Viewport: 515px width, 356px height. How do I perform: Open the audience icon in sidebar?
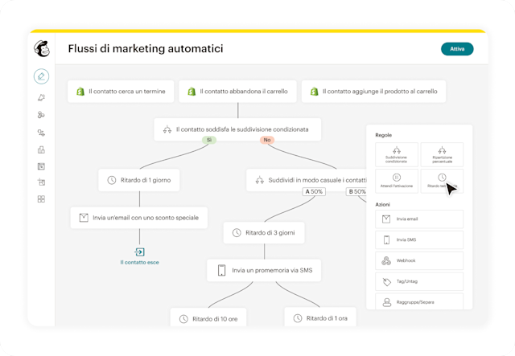[42, 115]
